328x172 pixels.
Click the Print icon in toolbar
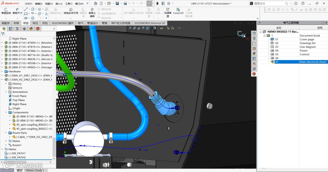pos(125,4)
